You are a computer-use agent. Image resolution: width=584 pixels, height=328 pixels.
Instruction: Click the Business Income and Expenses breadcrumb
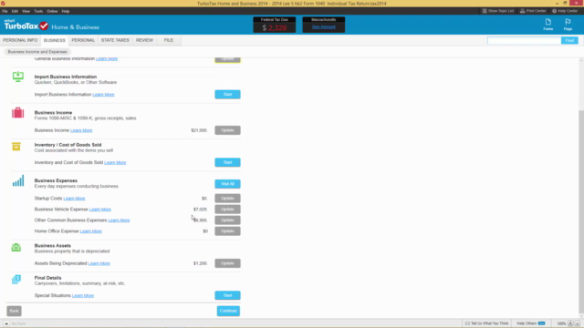[x=37, y=52]
